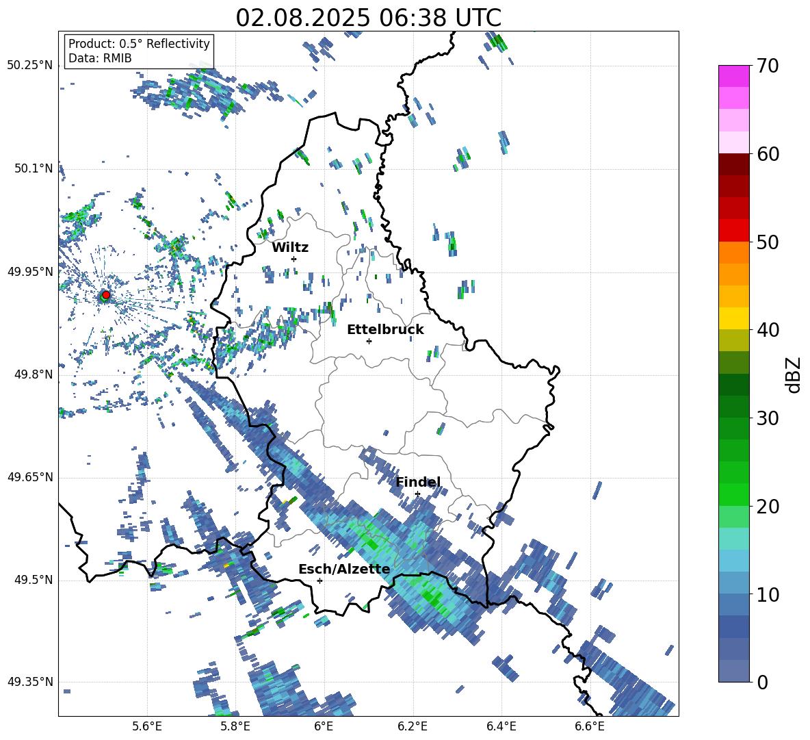This screenshot has width=810, height=740.
Task: Click the 5.8°E longitude label
Action: (x=235, y=727)
